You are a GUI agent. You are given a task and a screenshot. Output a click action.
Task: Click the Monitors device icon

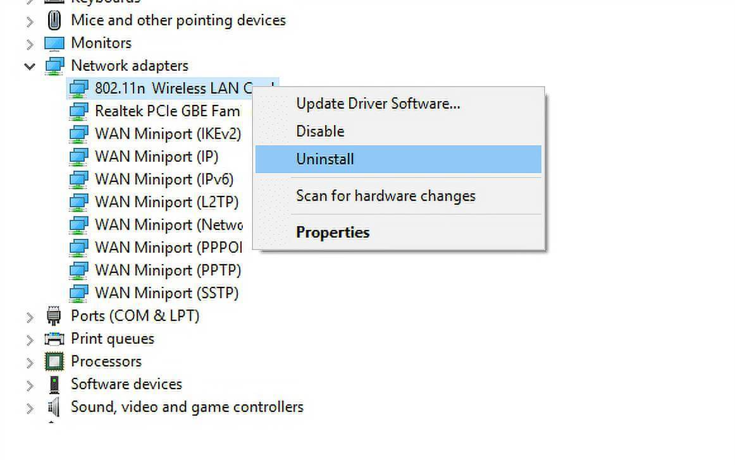[54, 44]
